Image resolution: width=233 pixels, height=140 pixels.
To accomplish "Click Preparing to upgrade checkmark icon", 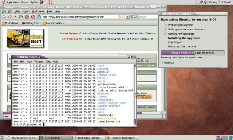I will pyautogui.click(x=165, y=25).
